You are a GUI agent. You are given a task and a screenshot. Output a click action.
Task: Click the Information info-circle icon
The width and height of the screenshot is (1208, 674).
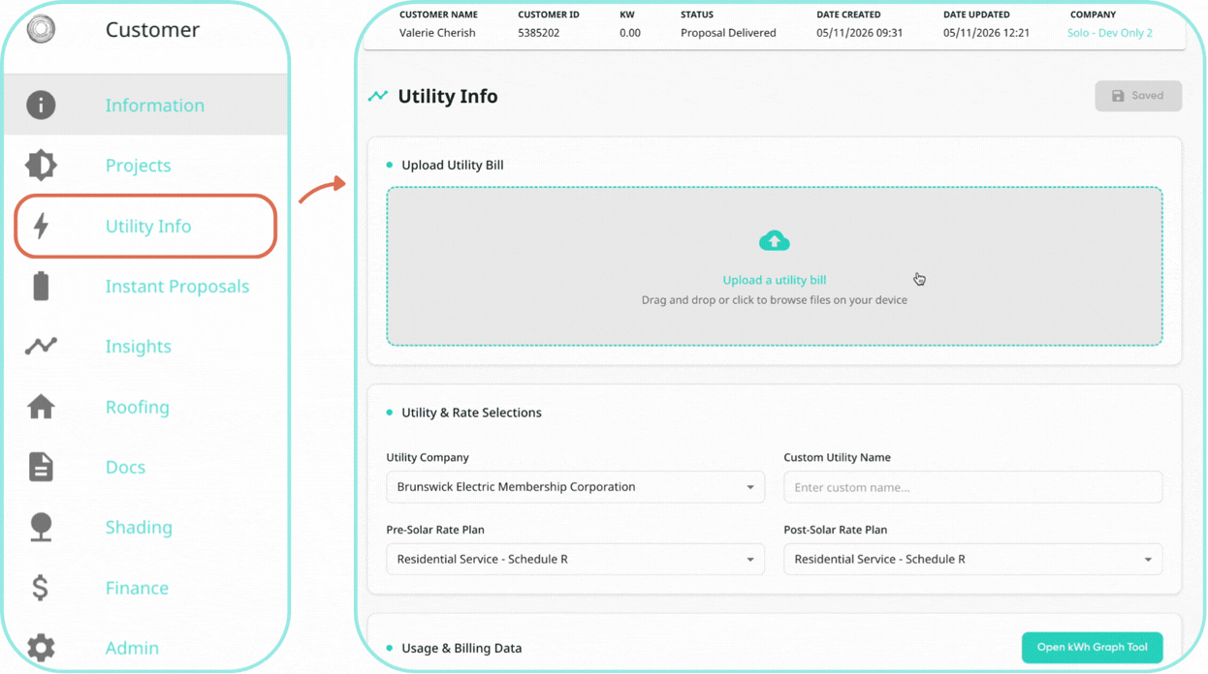tap(41, 105)
